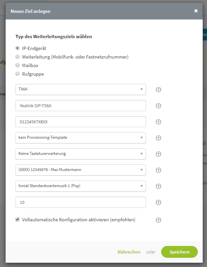Viewport: 207px width, 267px height.
Task: Open the kein Provisioning-Template dropdown
Action: pyautogui.click(x=81, y=138)
